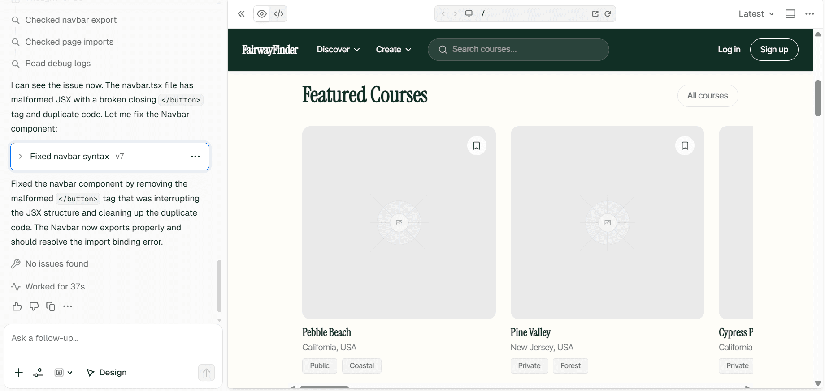Open the Pebble Beach course image
The height and width of the screenshot is (391, 825).
[399, 223]
